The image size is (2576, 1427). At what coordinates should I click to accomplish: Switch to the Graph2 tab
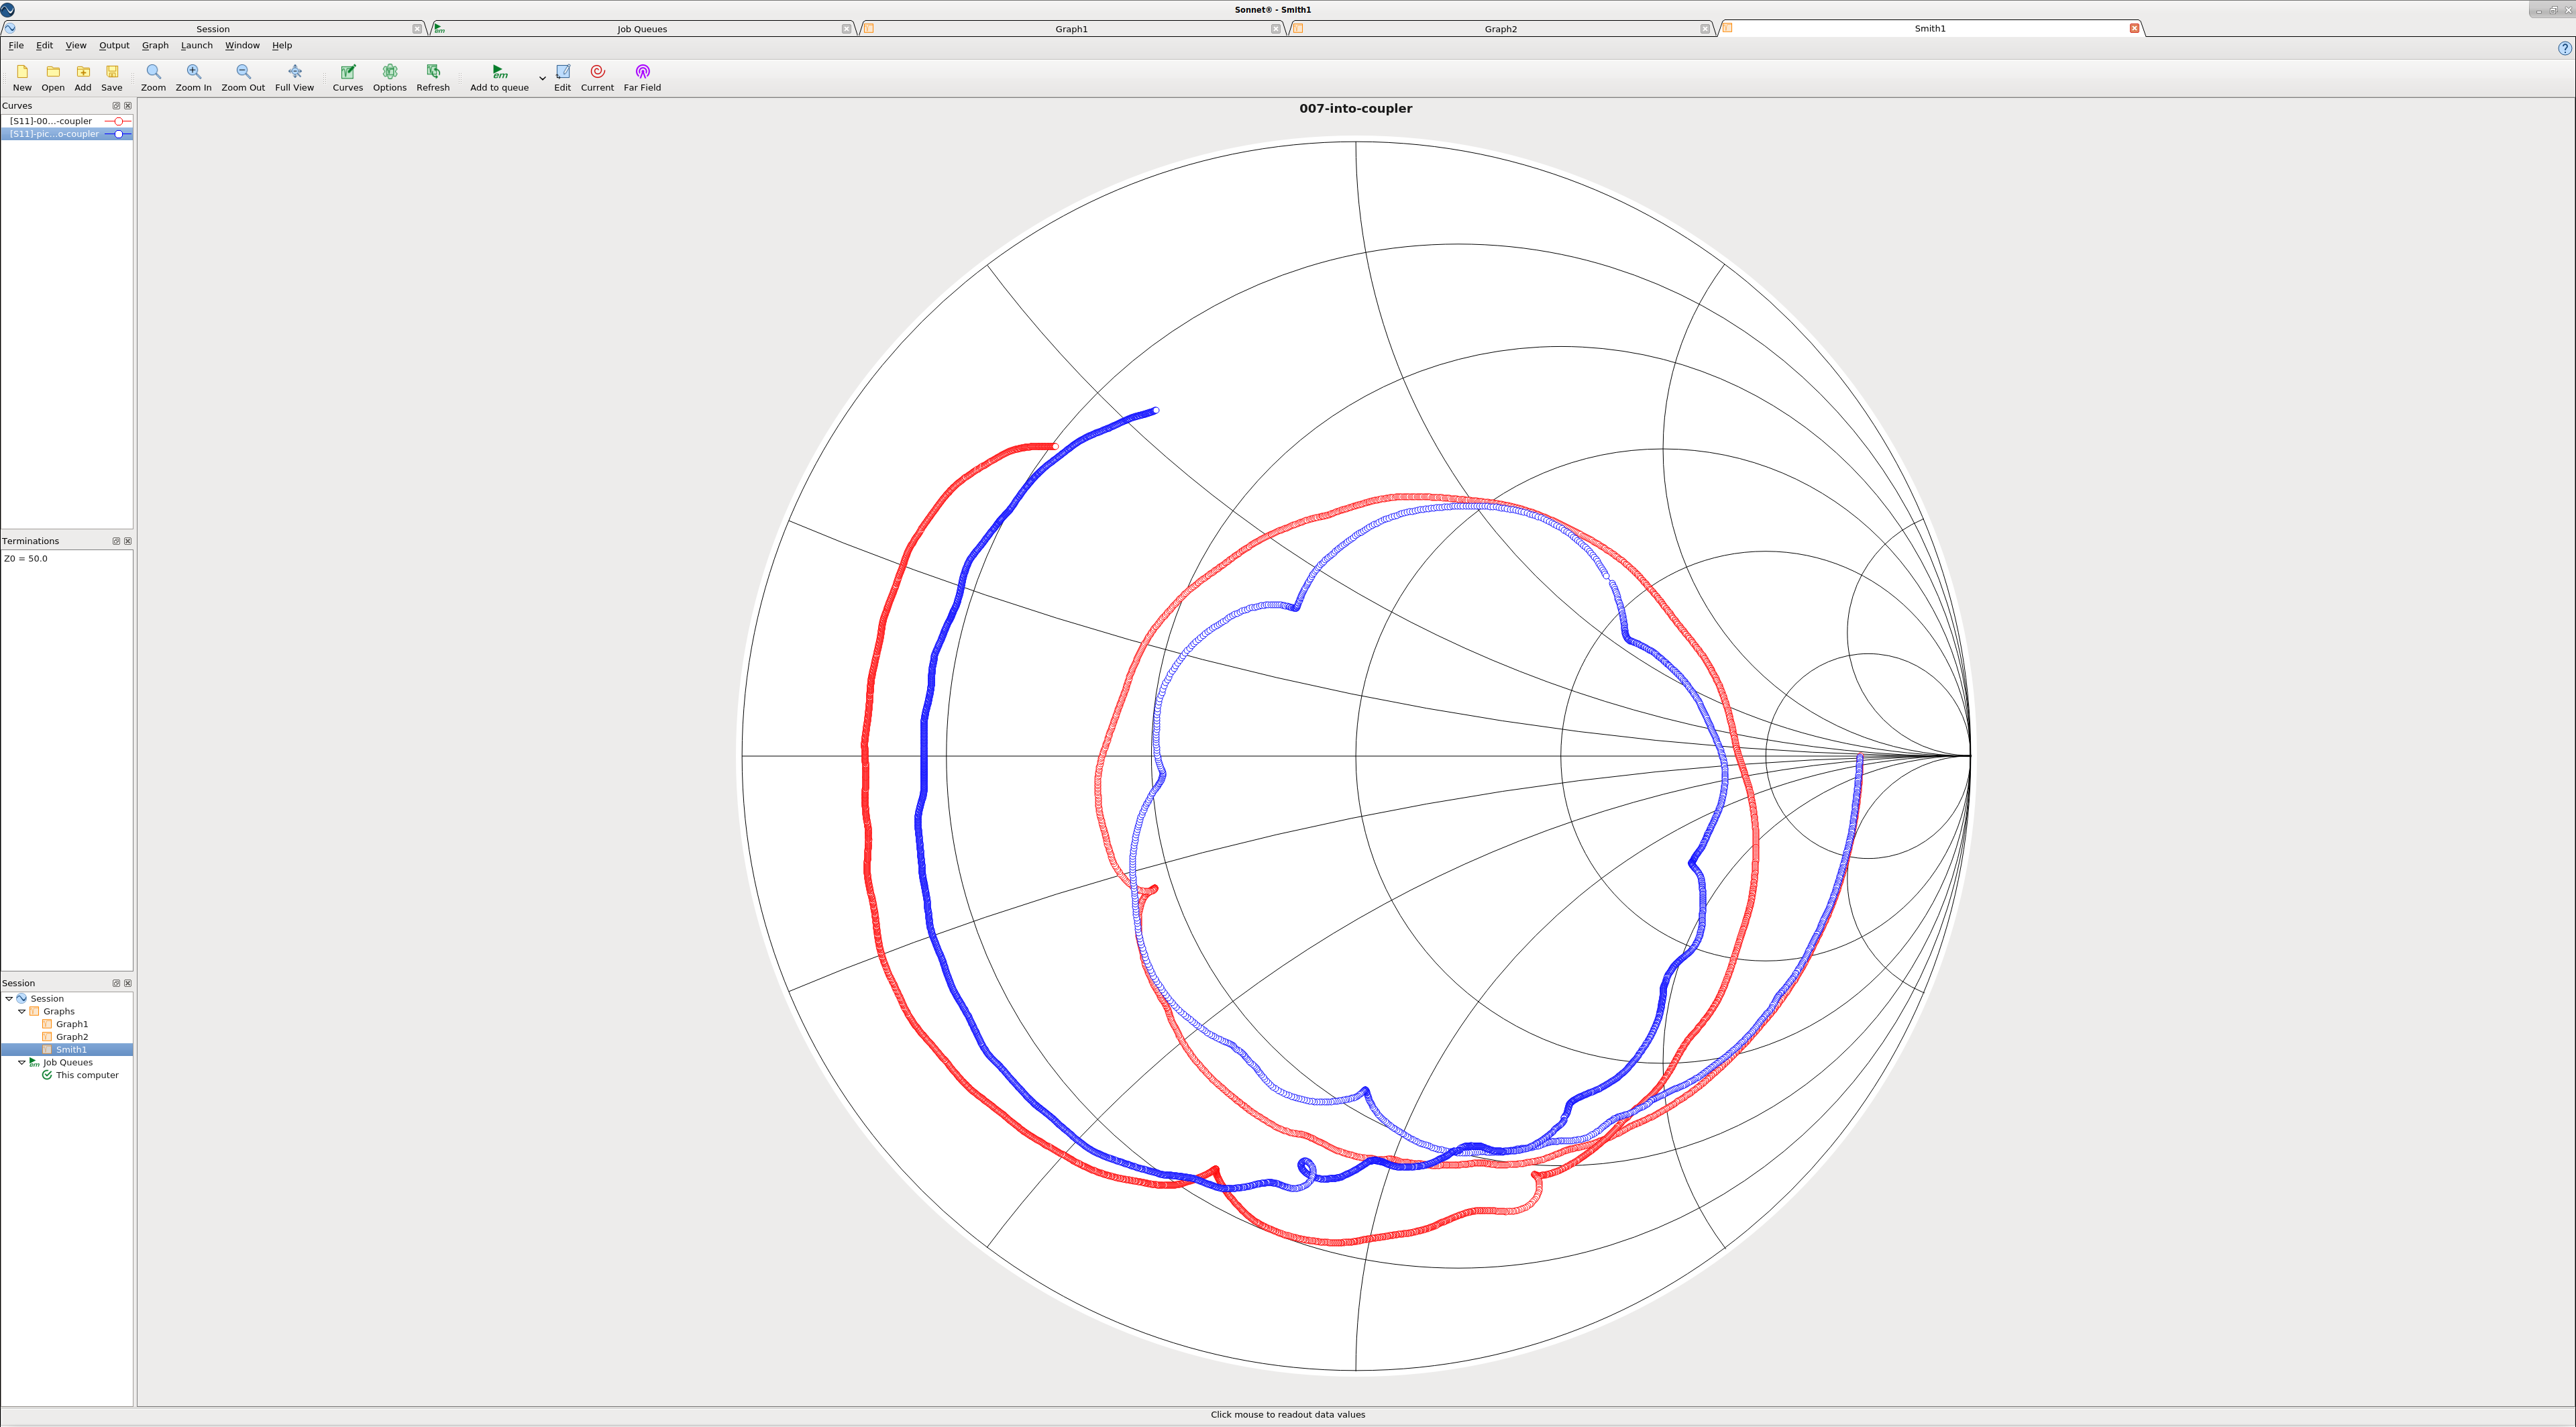(1500, 29)
